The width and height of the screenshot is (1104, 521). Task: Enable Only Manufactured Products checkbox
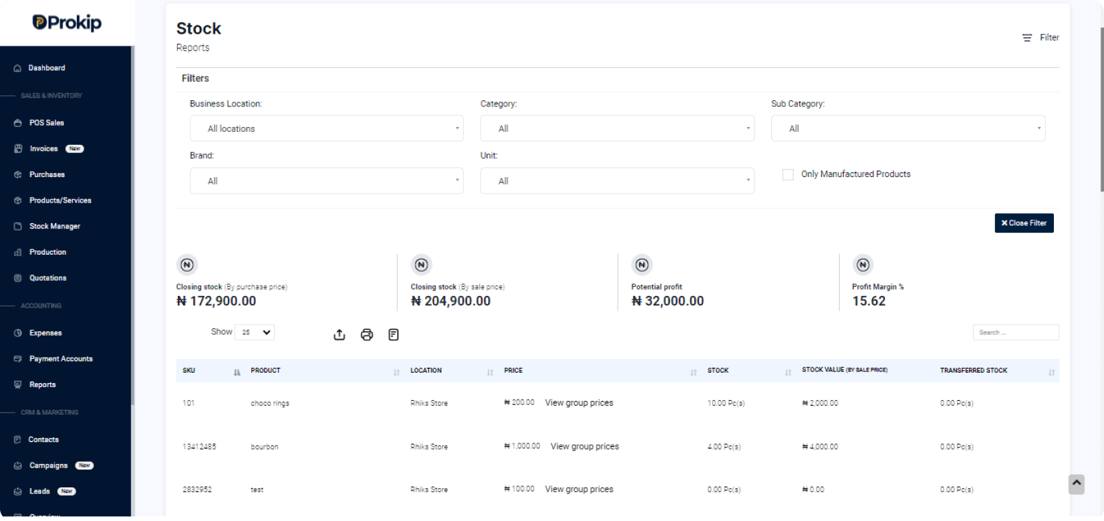tap(787, 174)
